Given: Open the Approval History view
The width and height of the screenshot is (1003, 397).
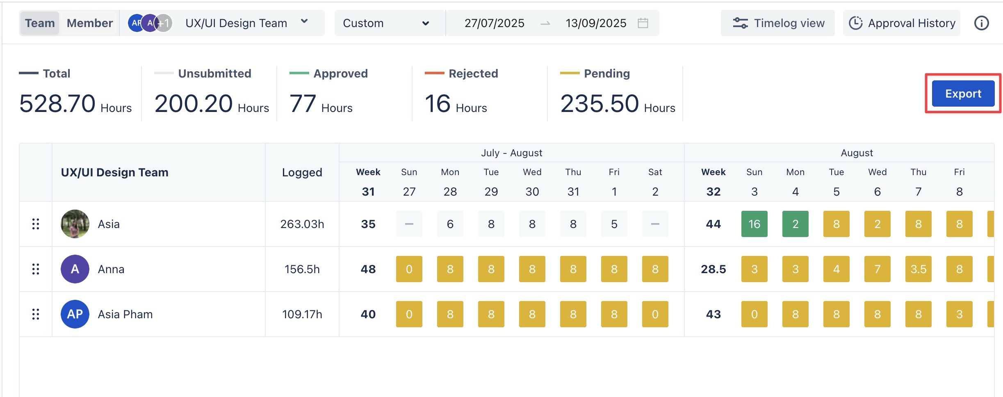Looking at the screenshot, I should (x=901, y=23).
